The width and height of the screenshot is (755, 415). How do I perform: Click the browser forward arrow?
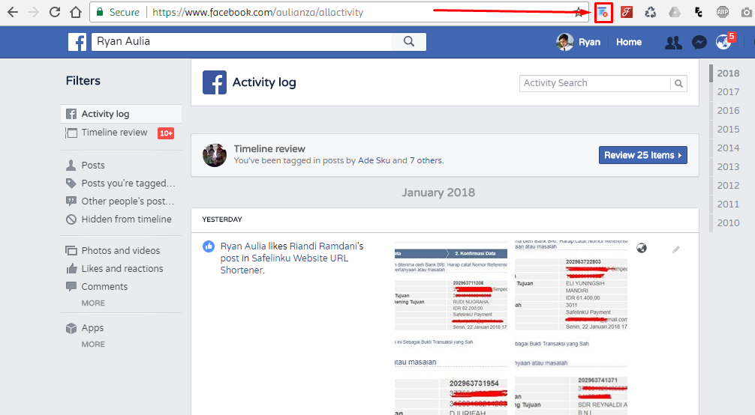[34, 13]
